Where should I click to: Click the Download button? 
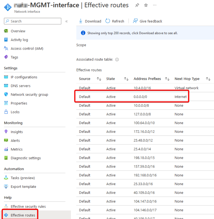tap(90, 21)
